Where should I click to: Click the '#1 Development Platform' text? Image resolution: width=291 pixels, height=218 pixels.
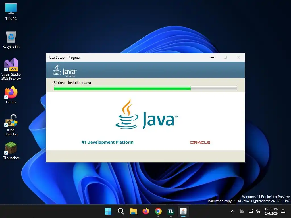point(107,142)
